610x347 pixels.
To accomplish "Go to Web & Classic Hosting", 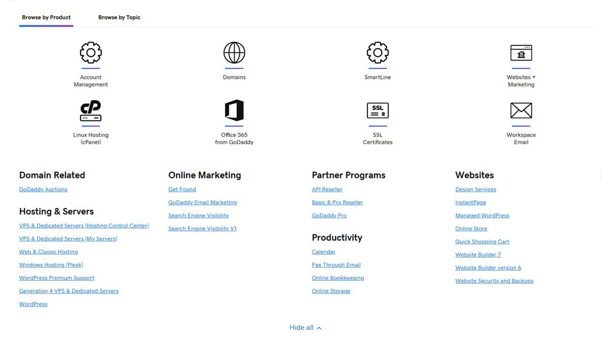I will (49, 252).
